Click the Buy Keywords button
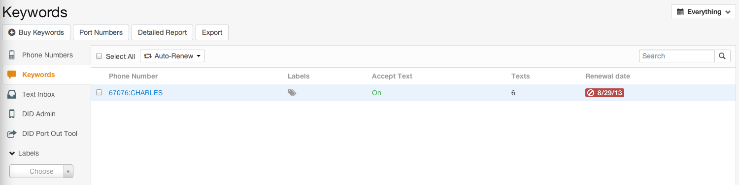 [x=36, y=32]
